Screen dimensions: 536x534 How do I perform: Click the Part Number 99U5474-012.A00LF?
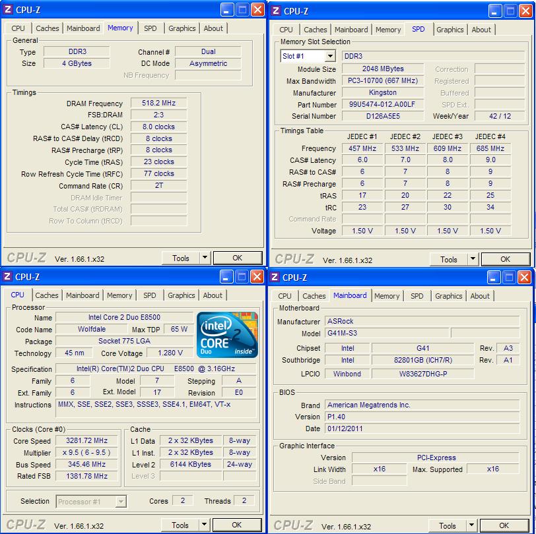(x=383, y=104)
